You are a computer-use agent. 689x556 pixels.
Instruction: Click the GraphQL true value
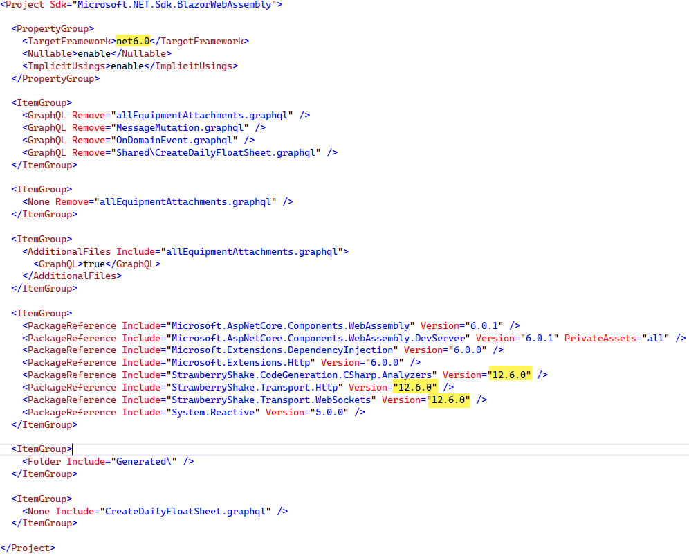(x=94, y=264)
